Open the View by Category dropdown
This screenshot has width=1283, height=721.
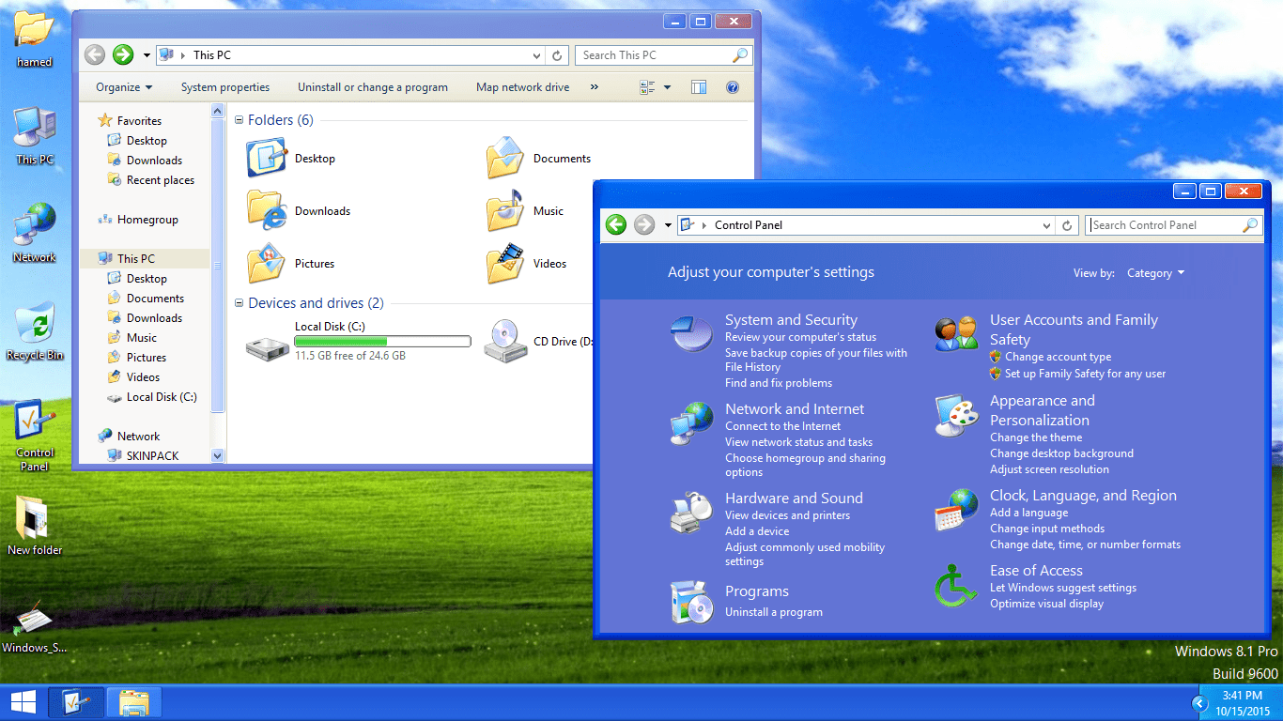pyautogui.click(x=1155, y=273)
